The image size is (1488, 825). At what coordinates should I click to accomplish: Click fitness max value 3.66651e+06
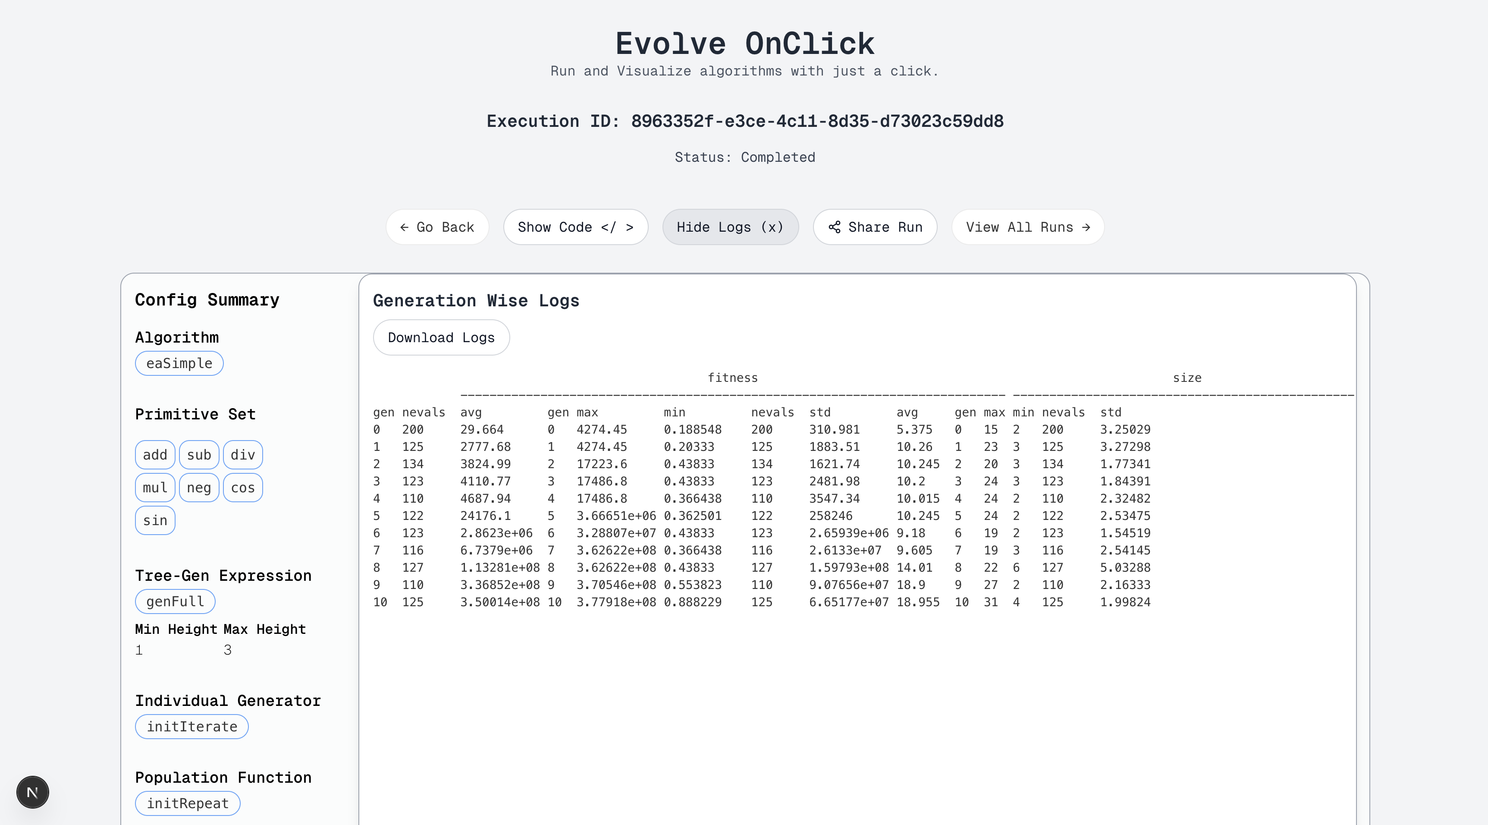click(616, 516)
